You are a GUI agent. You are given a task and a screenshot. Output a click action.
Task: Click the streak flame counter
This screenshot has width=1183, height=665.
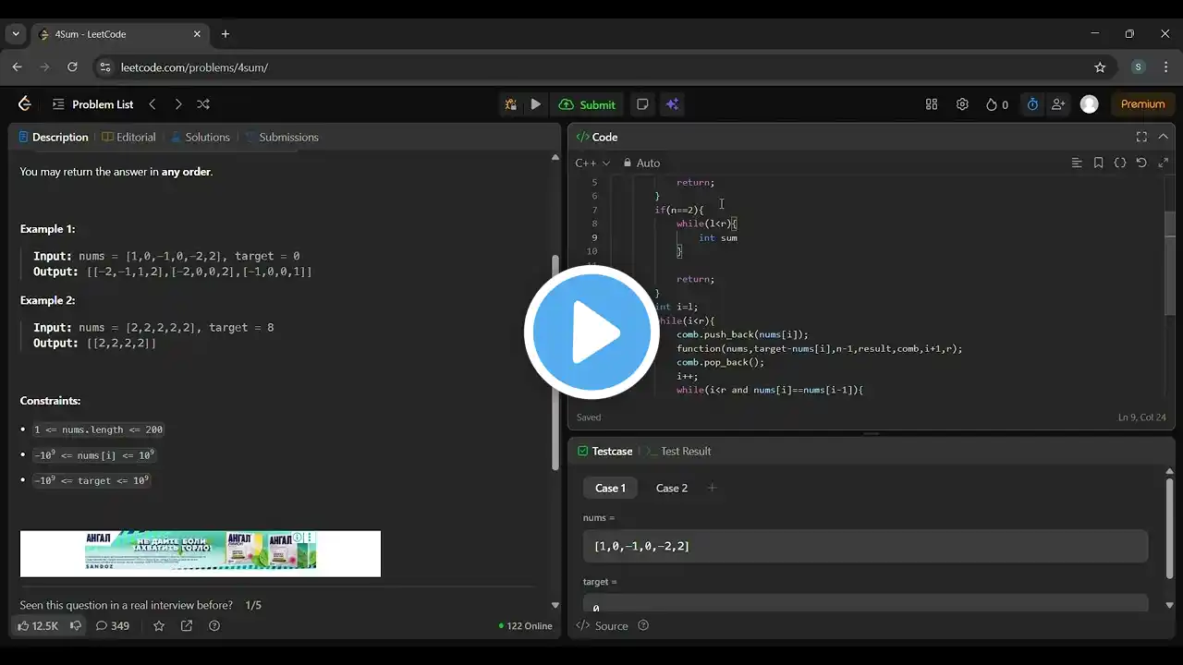click(996, 104)
